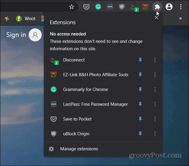Open more actions for EZ-Link B&H Photo
189x166 pixels.
point(155,75)
